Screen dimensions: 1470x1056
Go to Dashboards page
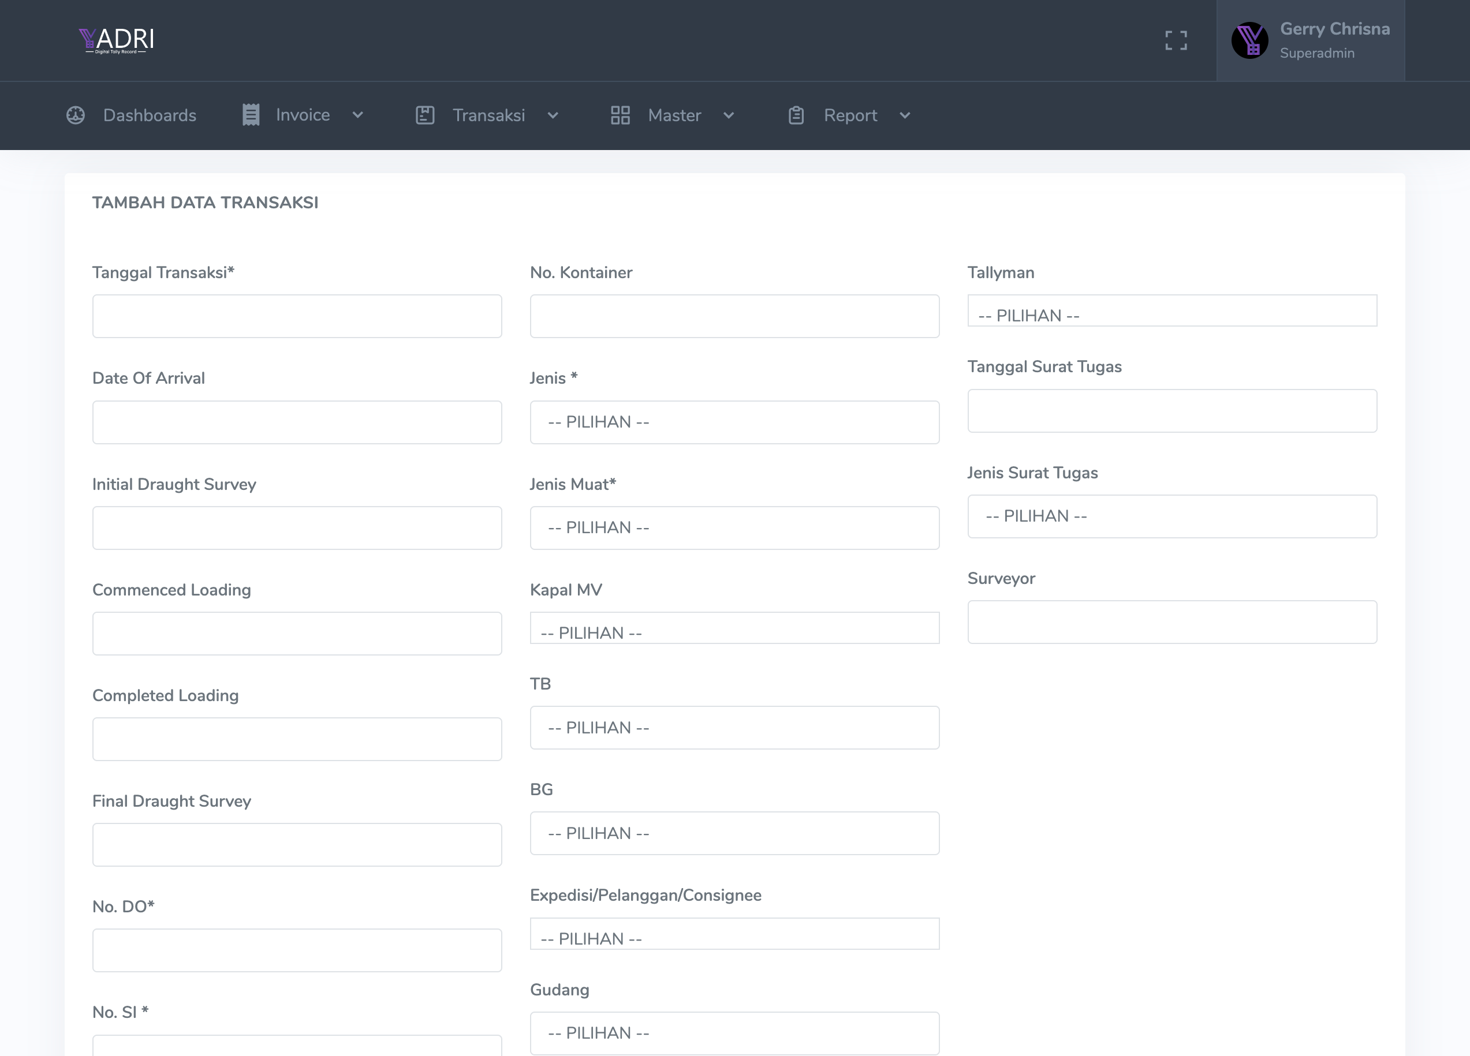point(150,115)
